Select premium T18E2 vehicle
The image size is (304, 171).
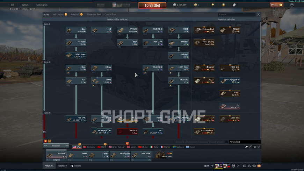pos(230,94)
